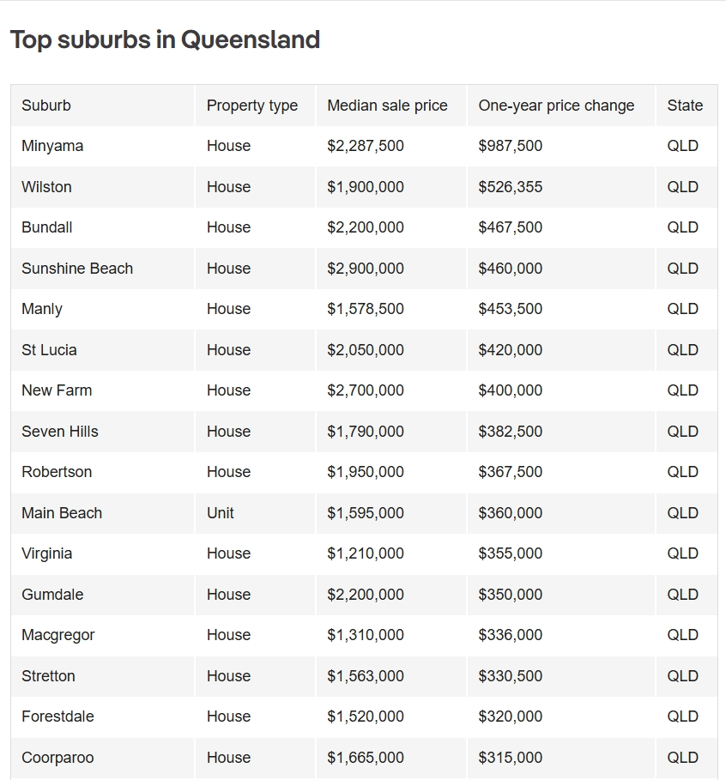Click the State column header
The width and height of the screenshot is (726, 780).
coord(685,106)
